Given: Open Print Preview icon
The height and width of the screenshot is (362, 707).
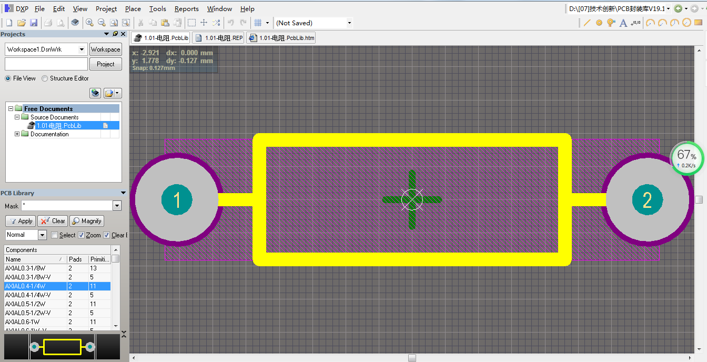Looking at the screenshot, I should [60, 23].
